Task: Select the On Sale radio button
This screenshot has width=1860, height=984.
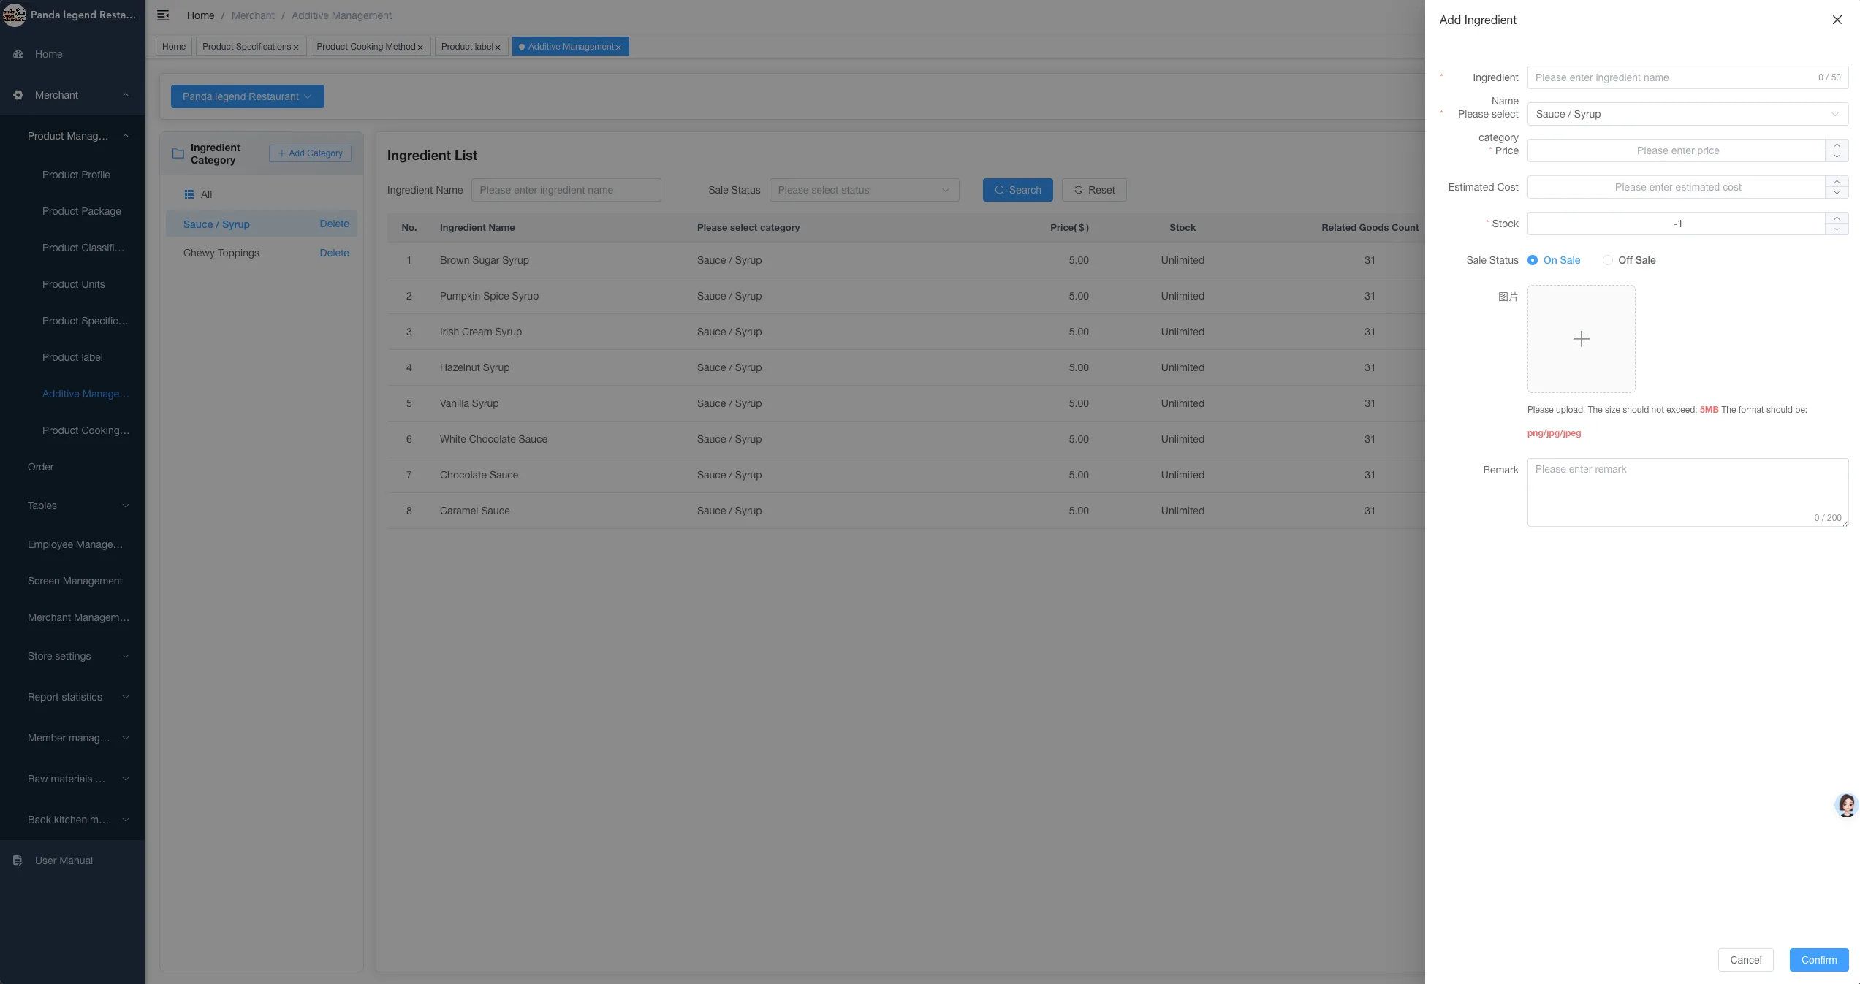Action: click(x=1532, y=260)
